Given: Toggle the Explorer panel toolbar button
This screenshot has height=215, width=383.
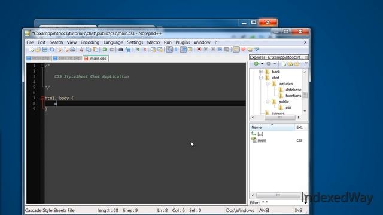Looking at the screenshot, I should pos(236,50).
